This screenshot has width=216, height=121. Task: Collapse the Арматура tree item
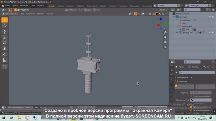174,17
